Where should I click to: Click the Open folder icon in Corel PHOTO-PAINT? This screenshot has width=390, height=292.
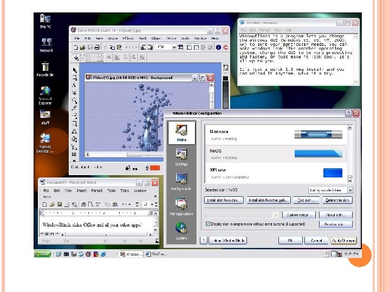pyautogui.click(x=82, y=47)
